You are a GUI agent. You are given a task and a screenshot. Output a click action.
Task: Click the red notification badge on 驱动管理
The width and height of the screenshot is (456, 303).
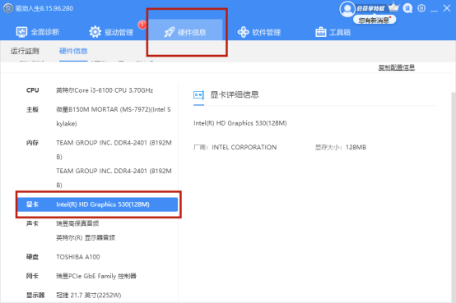[x=142, y=25]
